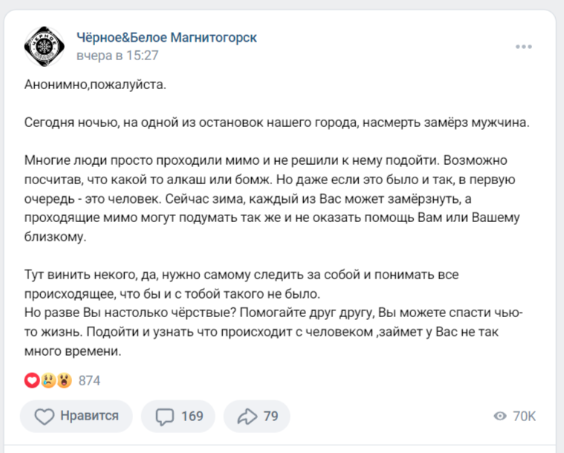Click the surprised face reaction emoji
Viewport: 564px width, 453px height.
(65, 381)
